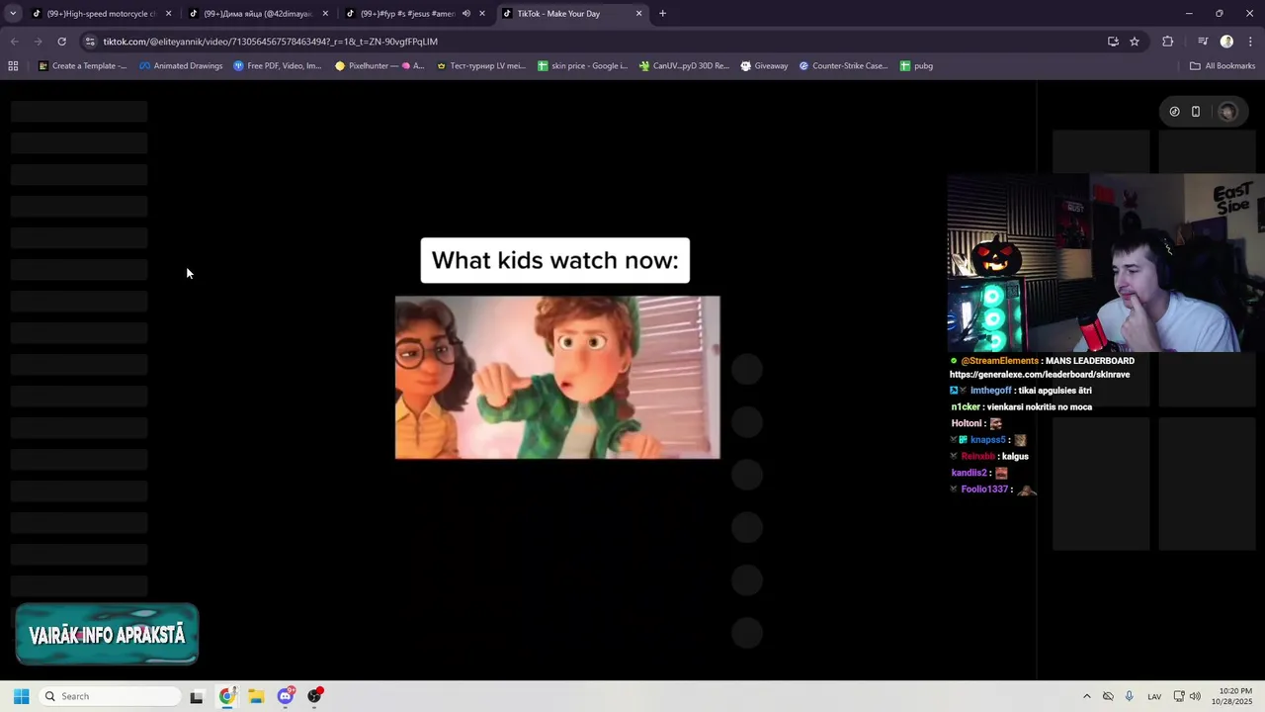Open Giveaway bookmark
Viewport: 1265px width, 712px height.
click(764, 66)
